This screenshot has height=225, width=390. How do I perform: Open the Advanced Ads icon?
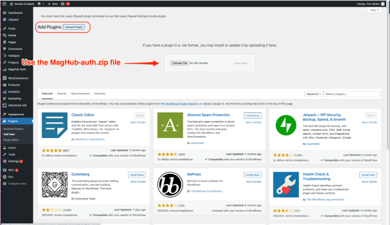pos(4,105)
